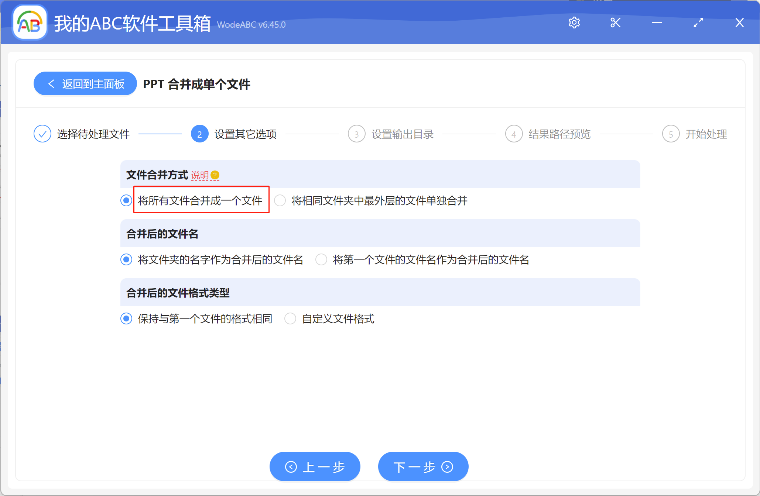The height and width of the screenshot is (496, 760).
Task: Click the yellow question-mark help icon beside 说明
Action: click(x=215, y=176)
